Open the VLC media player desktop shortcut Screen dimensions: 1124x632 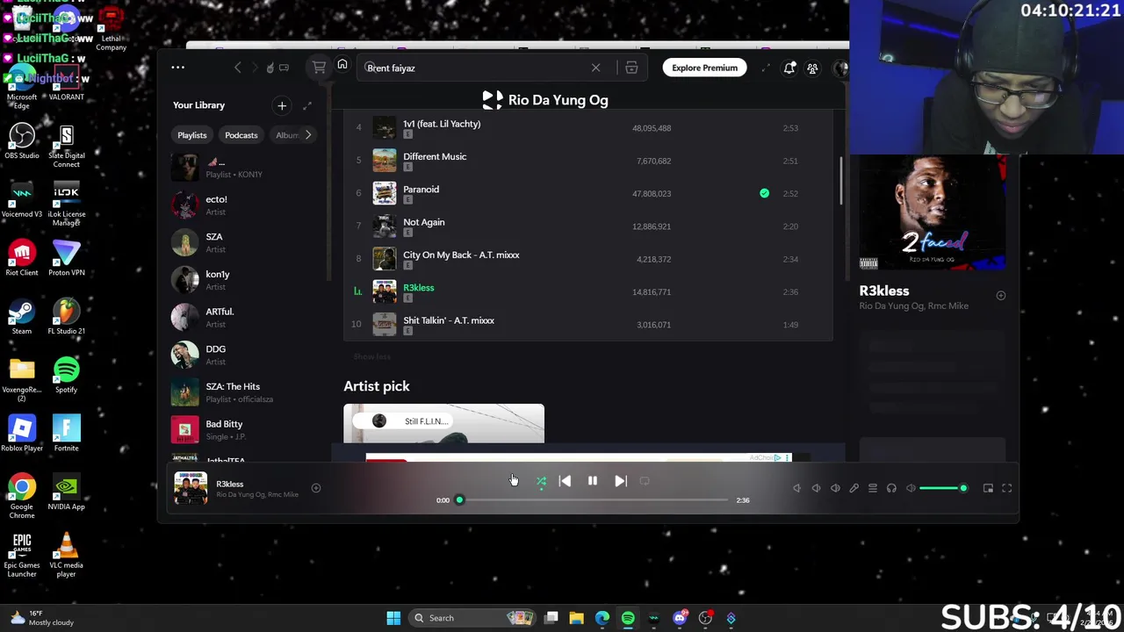click(66, 555)
